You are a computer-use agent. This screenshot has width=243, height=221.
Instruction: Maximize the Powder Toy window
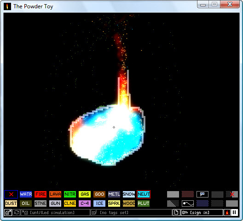point(214,4)
